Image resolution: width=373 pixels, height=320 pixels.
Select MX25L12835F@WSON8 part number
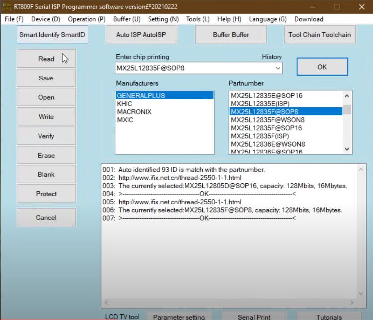(286, 120)
